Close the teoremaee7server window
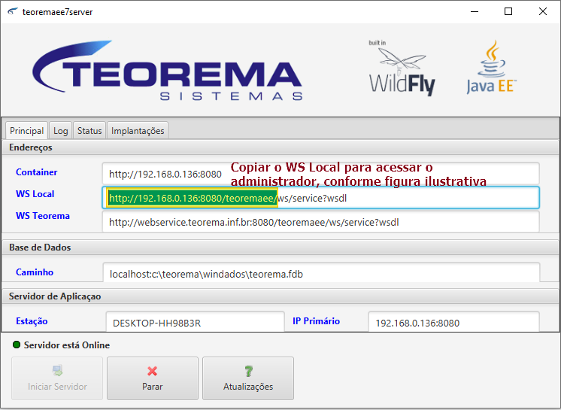Viewport: 561px width, 410px height. [543, 11]
